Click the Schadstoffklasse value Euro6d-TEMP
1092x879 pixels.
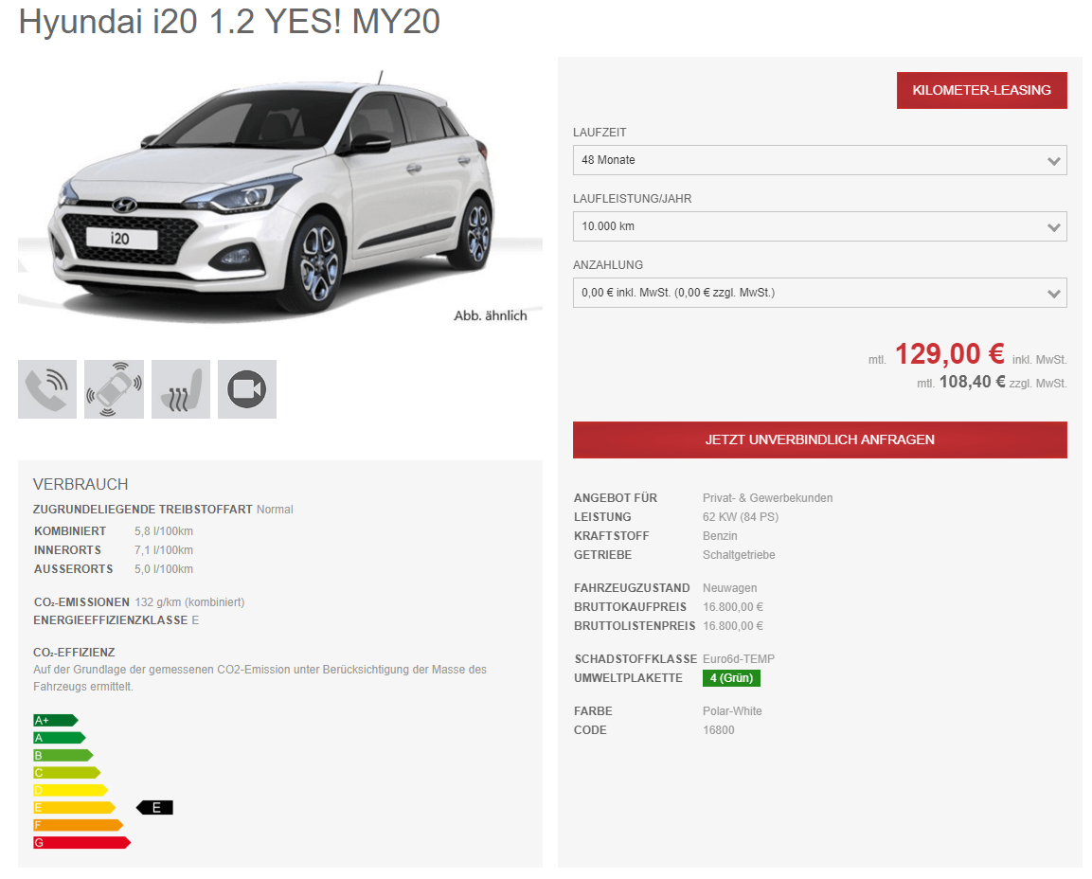[x=739, y=659]
